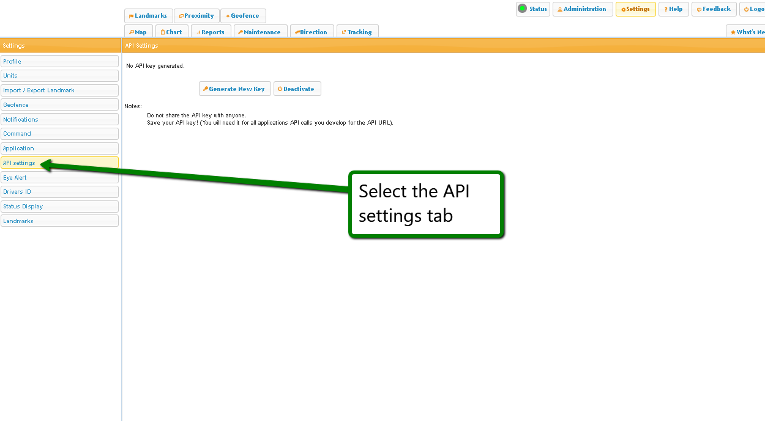Open Eye Alert settings
Image resolution: width=765 pixels, height=421 pixels.
[59, 178]
